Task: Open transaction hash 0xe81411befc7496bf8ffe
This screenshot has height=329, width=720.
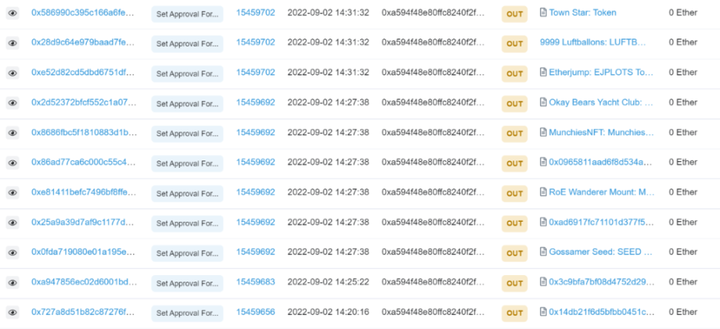Action: point(84,192)
